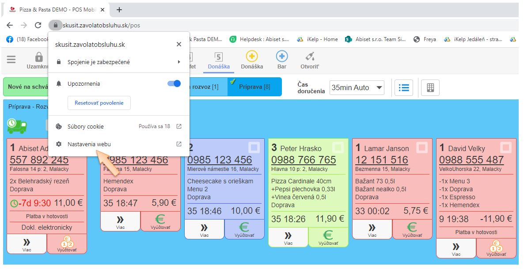Toggle the Upozornenia notifications switch
This screenshot has width=524, height=269.
point(174,83)
